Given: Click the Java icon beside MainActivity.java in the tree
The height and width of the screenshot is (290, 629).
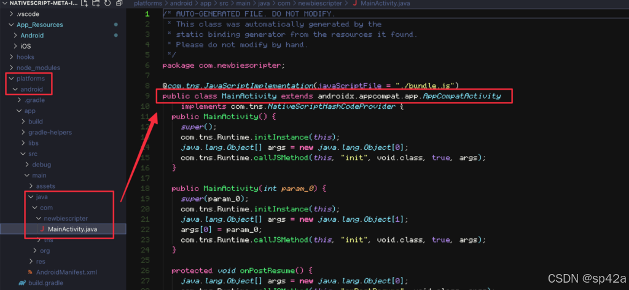Looking at the screenshot, I should click(42, 229).
